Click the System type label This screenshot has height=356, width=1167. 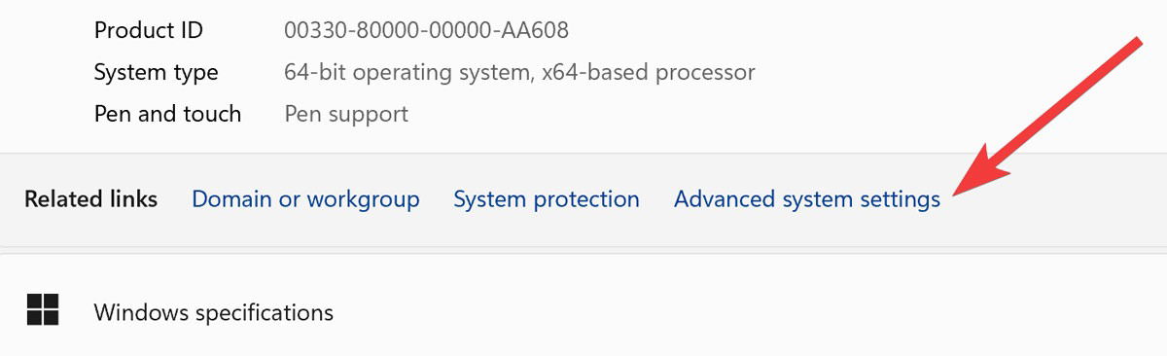coord(156,73)
